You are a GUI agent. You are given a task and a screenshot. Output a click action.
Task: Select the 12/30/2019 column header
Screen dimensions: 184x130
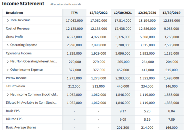click(x=171, y=13)
